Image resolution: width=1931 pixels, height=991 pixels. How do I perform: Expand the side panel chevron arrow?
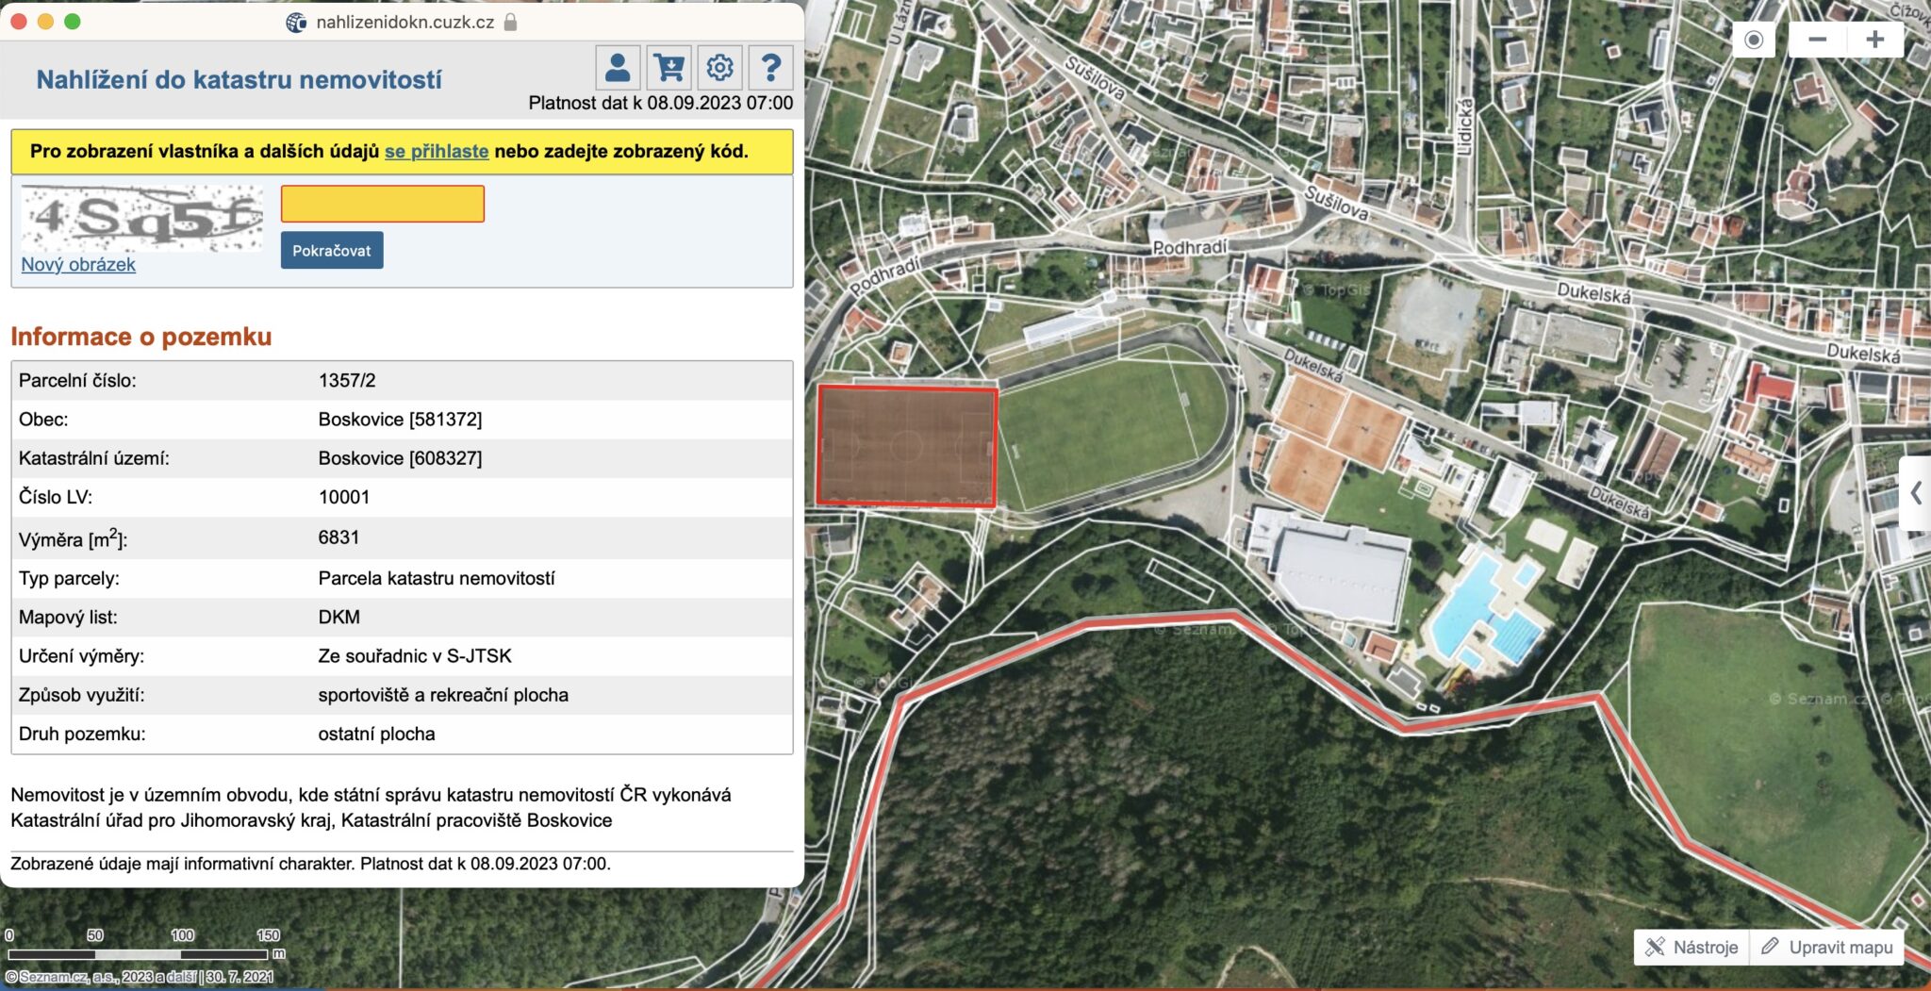pos(1916,493)
